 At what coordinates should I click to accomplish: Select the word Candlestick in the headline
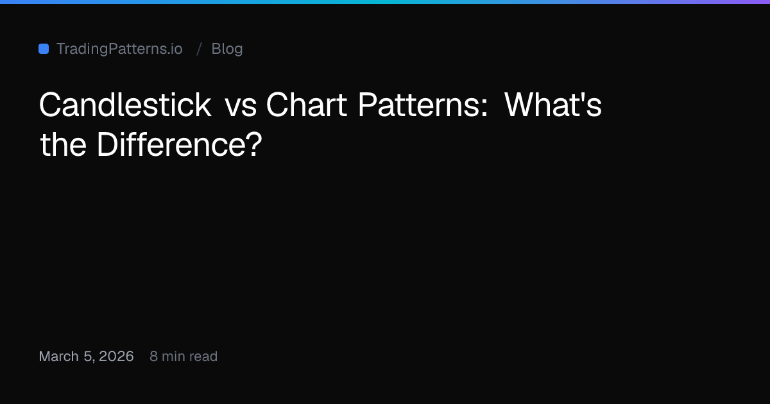click(125, 105)
